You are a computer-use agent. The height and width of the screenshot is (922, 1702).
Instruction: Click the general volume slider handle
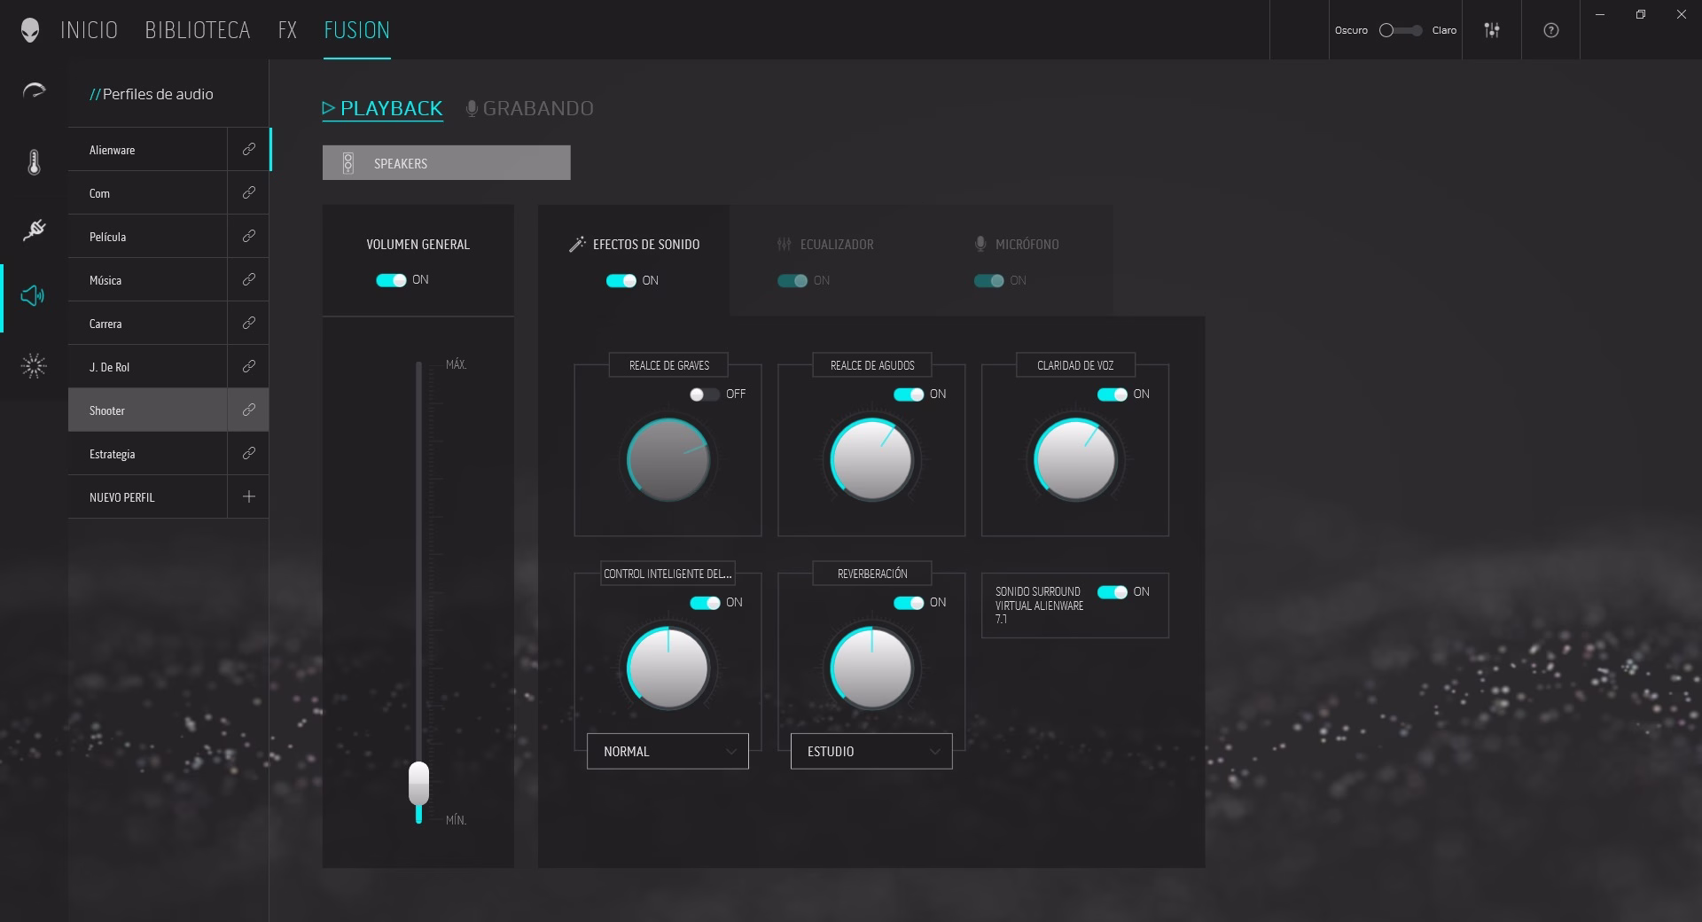[418, 783]
